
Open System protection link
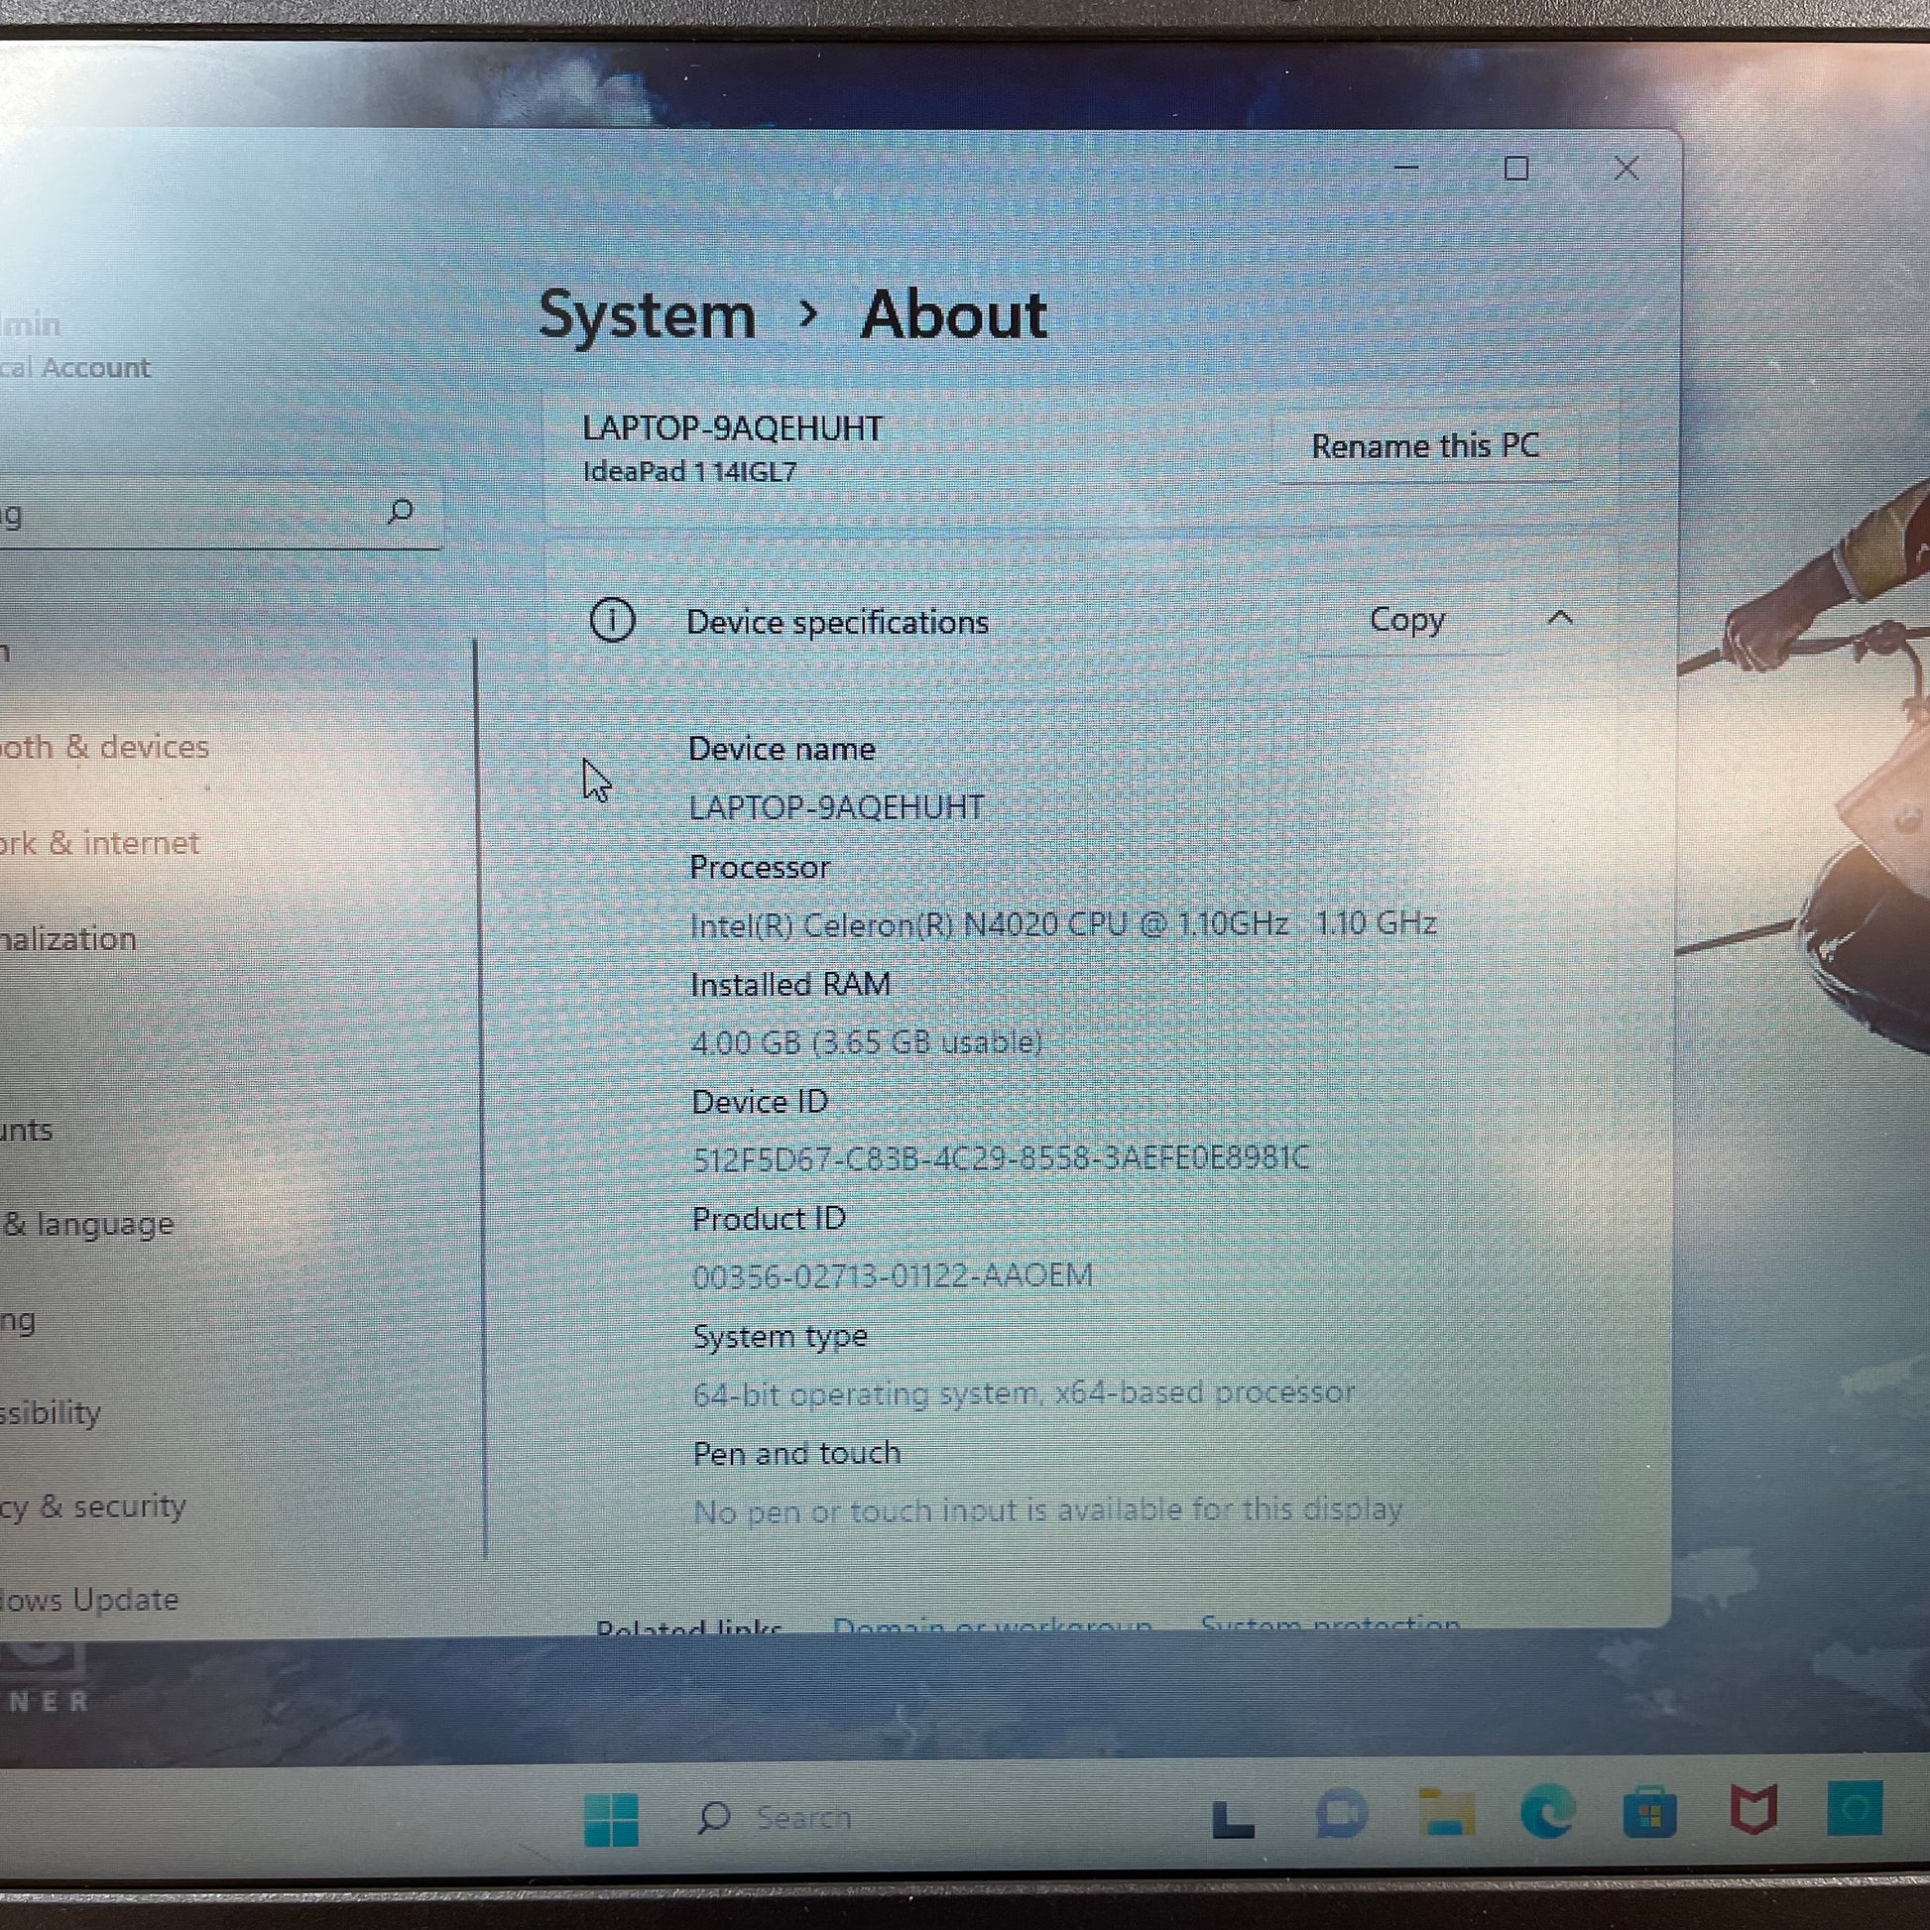click(1330, 1623)
